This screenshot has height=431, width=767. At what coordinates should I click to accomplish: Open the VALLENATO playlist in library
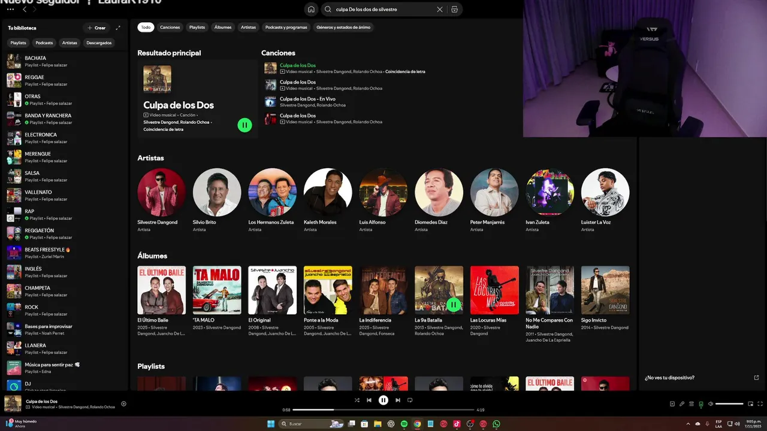click(64, 195)
